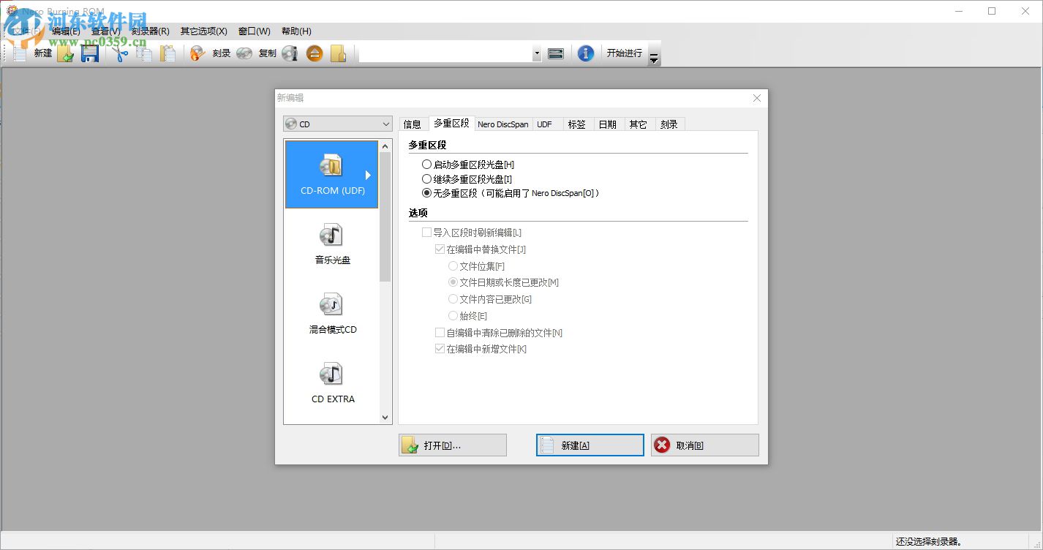
Task: Open the 其它选项(X) menu
Action: tap(204, 31)
